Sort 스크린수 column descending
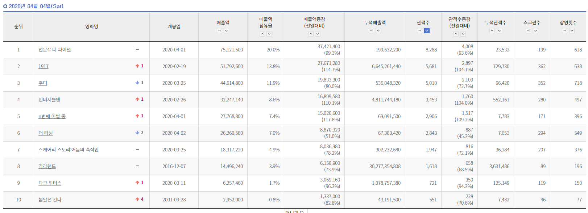This screenshot has height=213, width=588. point(535,31)
